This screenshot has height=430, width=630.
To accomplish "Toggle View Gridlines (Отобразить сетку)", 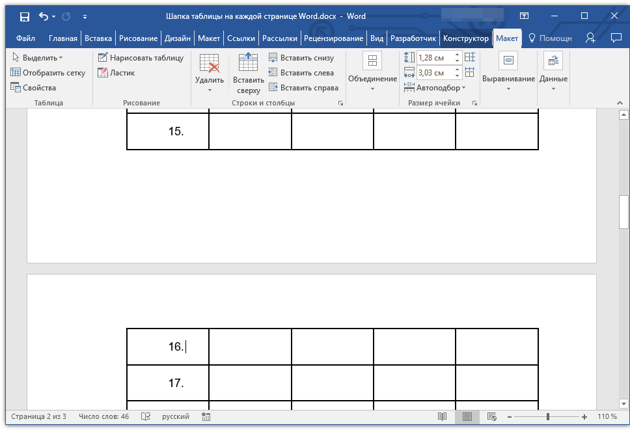I will [48, 73].
